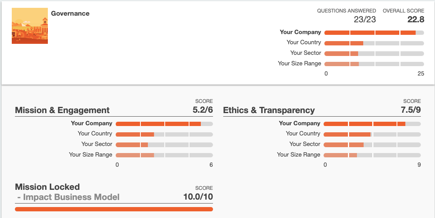The width and height of the screenshot is (435, 218).
Task: Click the full Mission Locked progress bar
Action: tap(114, 209)
